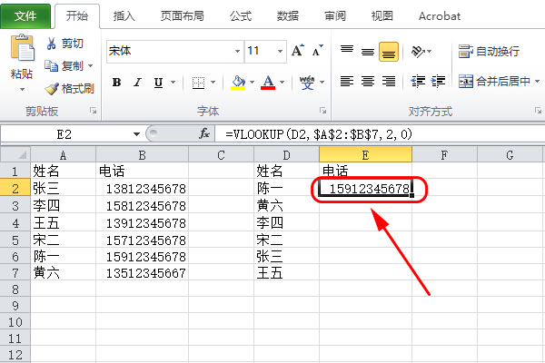Switch to the Acrobat tab
545x363 pixels.
[x=440, y=16]
